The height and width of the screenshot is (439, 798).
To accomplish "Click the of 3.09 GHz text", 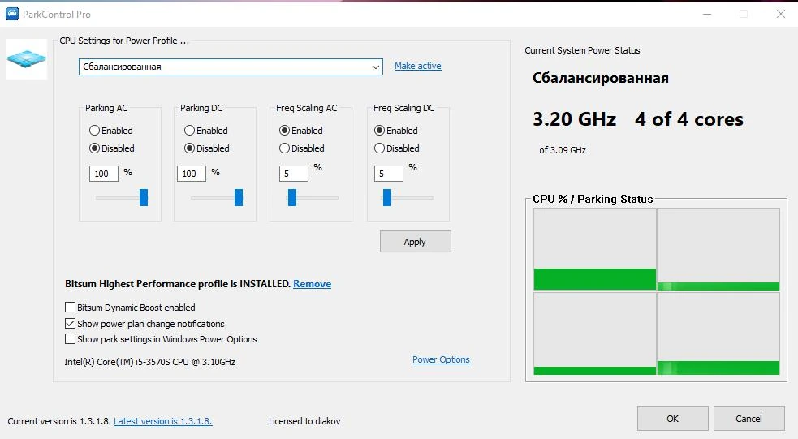I will 563,150.
